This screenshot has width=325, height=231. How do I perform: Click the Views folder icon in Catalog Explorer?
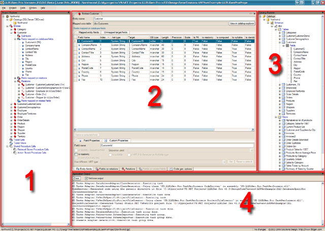279,117
